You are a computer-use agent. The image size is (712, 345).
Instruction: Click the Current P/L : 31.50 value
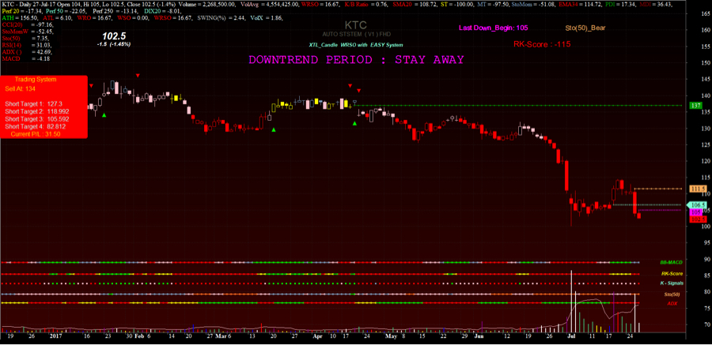[x=36, y=134]
